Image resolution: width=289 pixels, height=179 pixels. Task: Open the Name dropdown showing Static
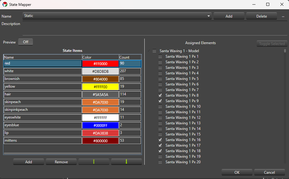(x=117, y=16)
